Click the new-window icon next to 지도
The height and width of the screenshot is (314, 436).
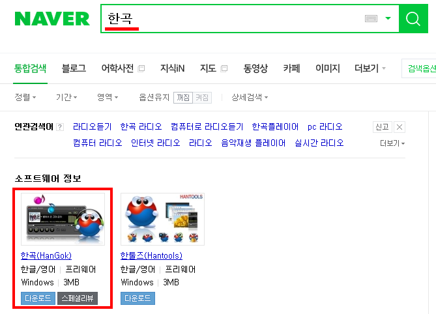tap(224, 68)
